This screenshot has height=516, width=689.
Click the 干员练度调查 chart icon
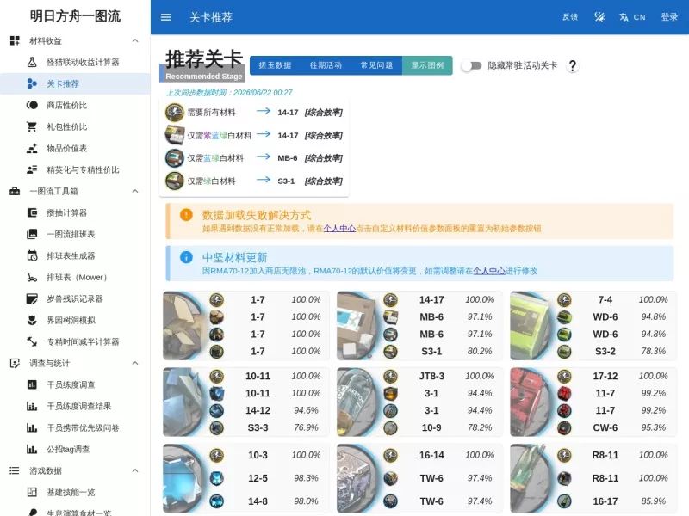point(32,384)
